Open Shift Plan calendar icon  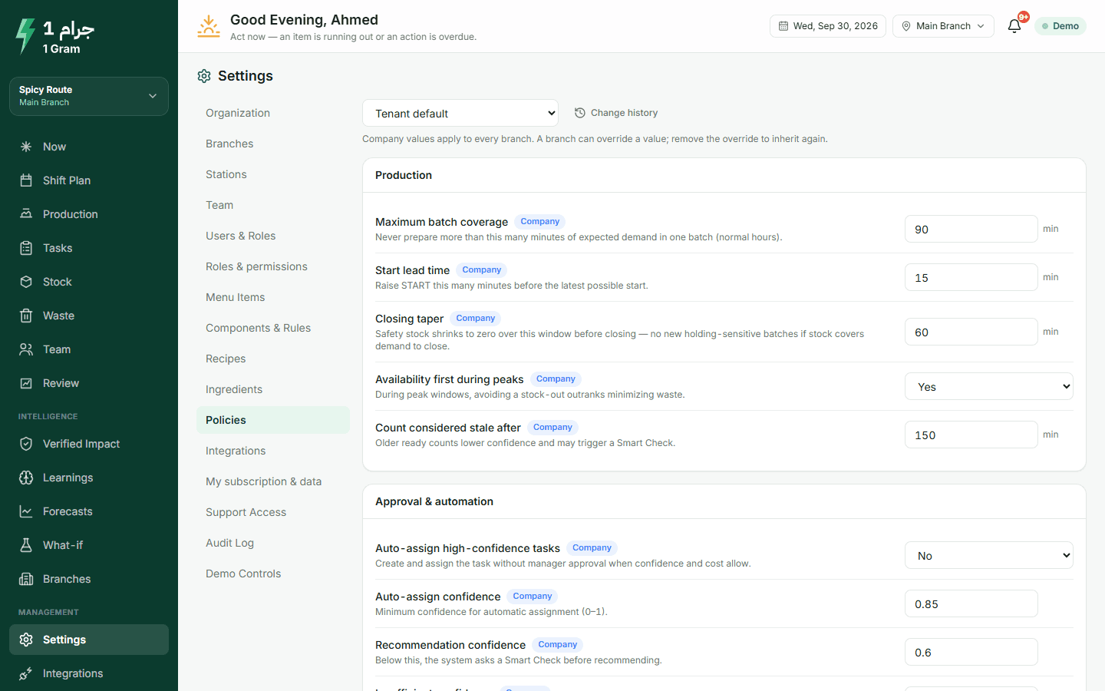tap(26, 180)
